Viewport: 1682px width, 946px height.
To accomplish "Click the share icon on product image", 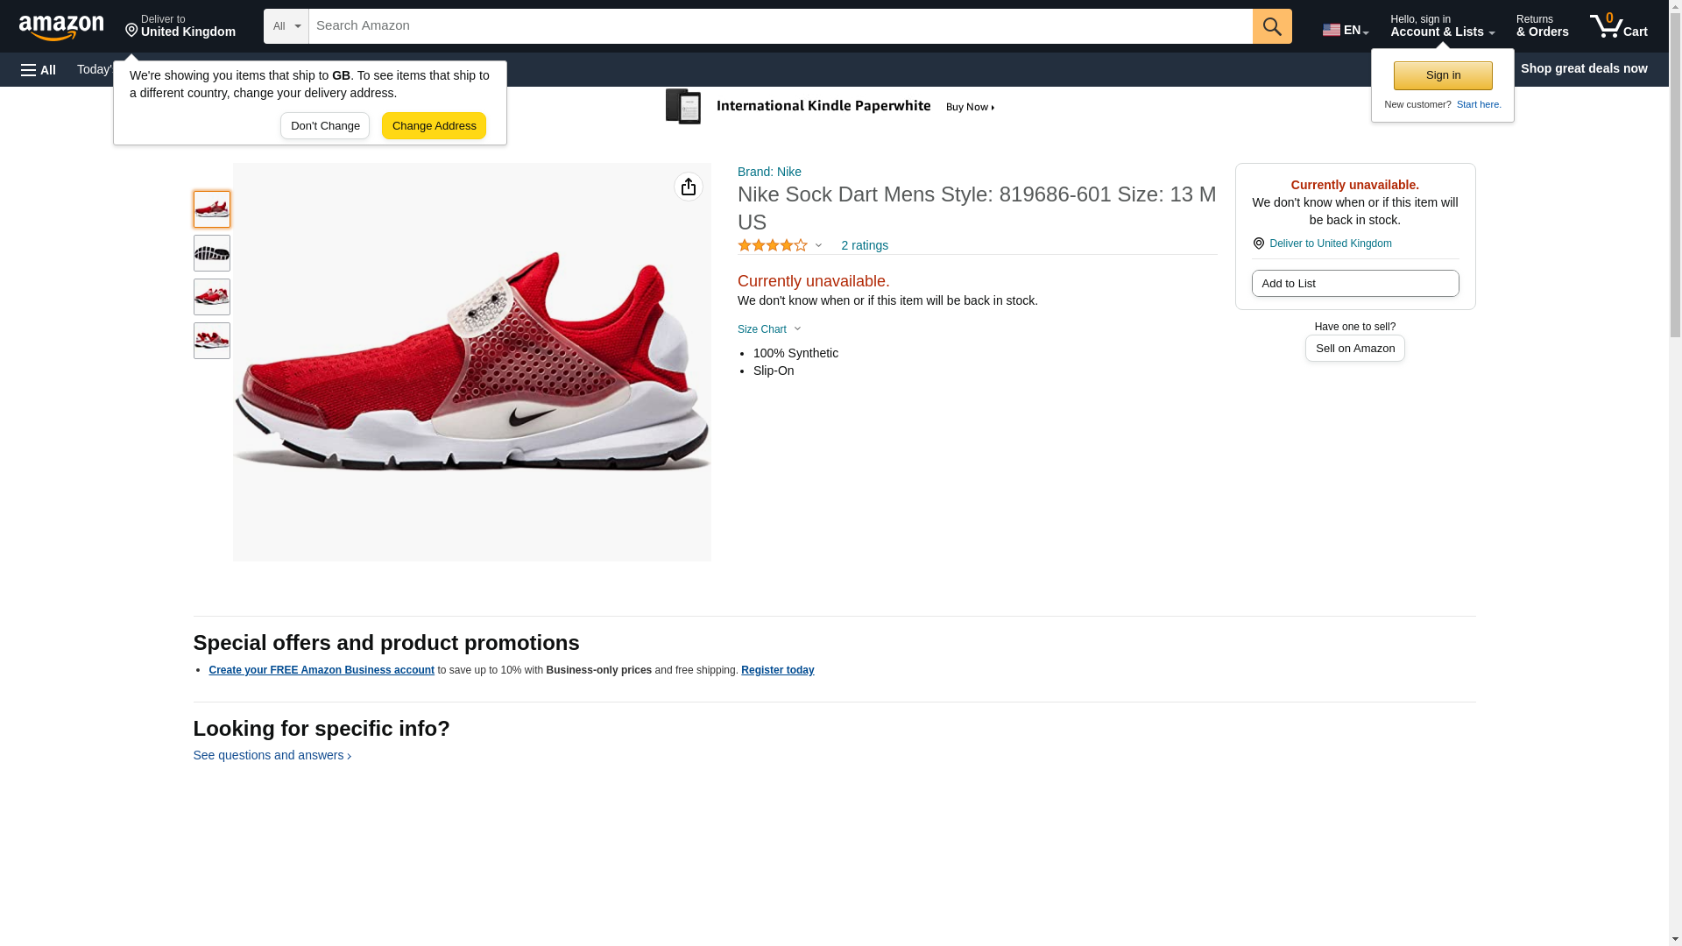I will [x=689, y=187].
